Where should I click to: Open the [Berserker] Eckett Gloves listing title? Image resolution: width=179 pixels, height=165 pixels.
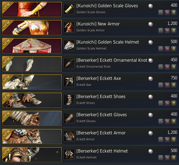coord(102,115)
